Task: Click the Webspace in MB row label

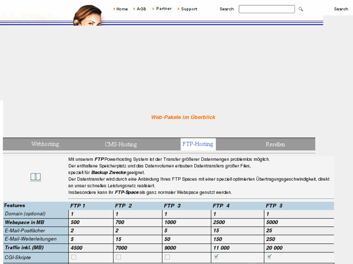Action: point(25,222)
